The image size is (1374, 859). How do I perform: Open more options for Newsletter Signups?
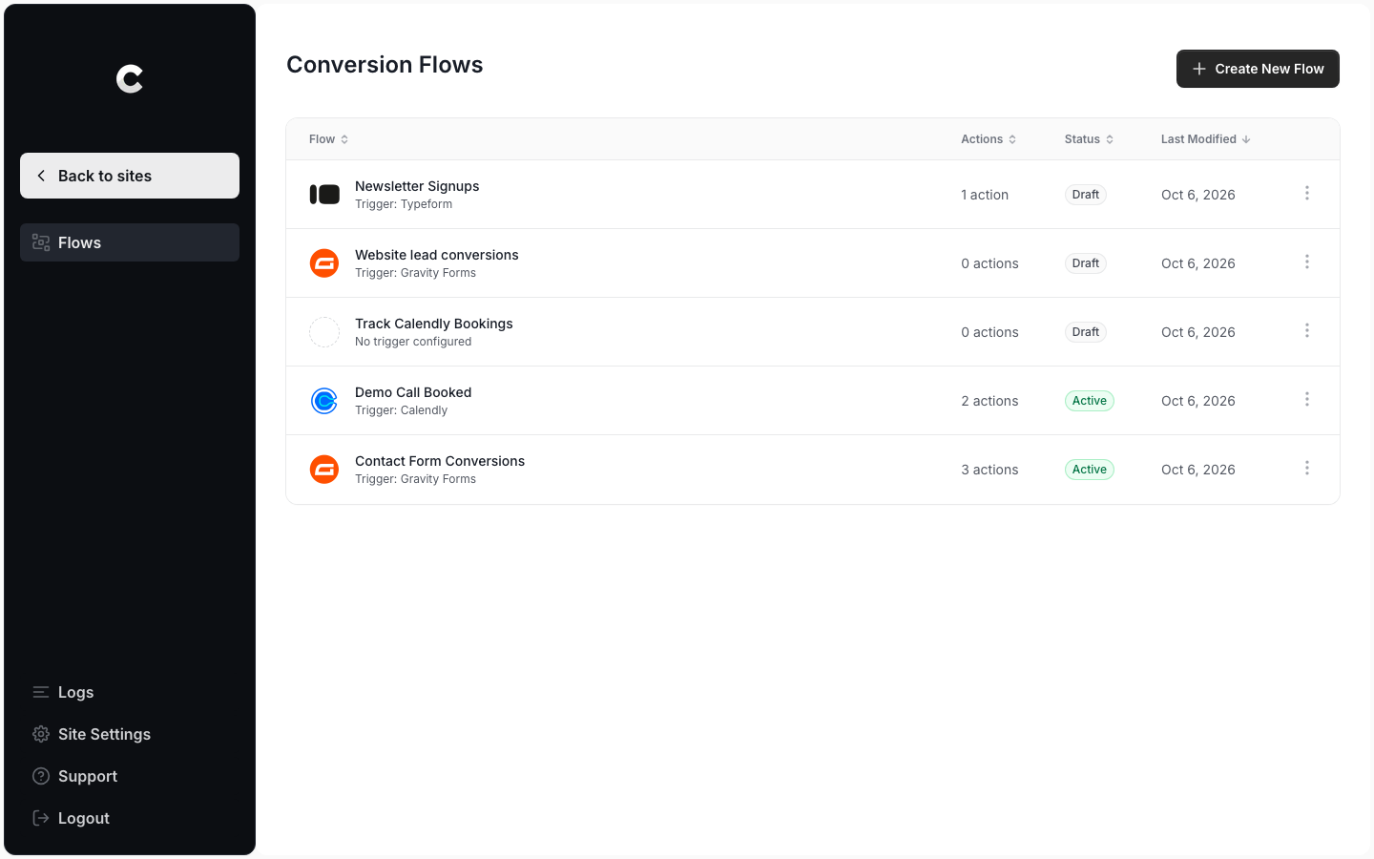click(1307, 194)
